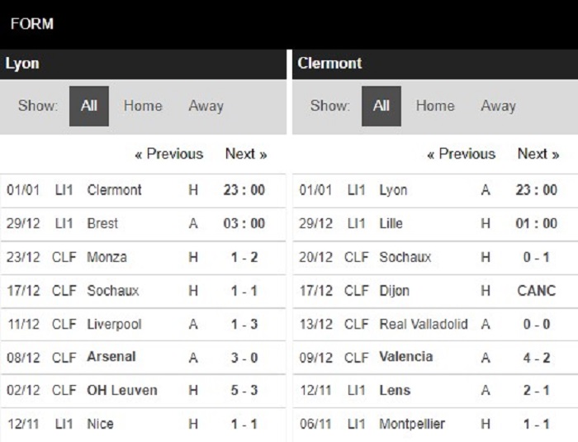This screenshot has height=442, width=578.
Task: Select the All filter in Lyon panel
Action: pyautogui.click(x=89, y=106)
